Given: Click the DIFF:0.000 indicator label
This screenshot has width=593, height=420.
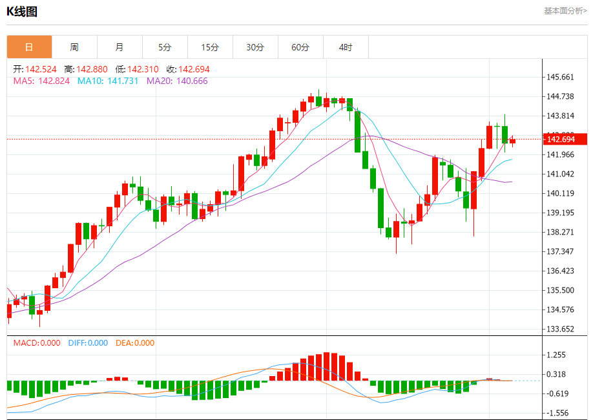Looking at the screenshot, I should [88, 343].
